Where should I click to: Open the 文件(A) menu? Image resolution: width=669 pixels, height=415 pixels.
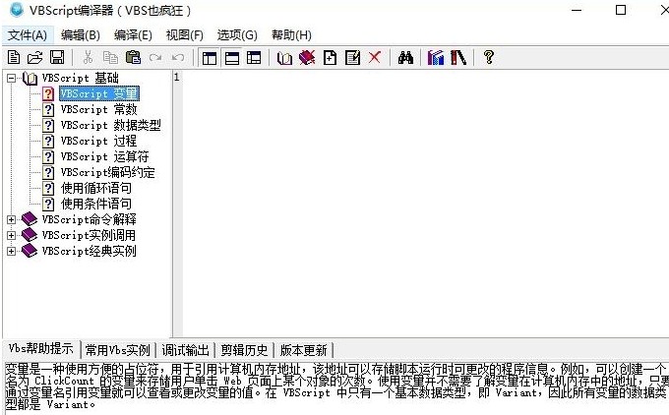pyautogui.click(x=27, y=35)
